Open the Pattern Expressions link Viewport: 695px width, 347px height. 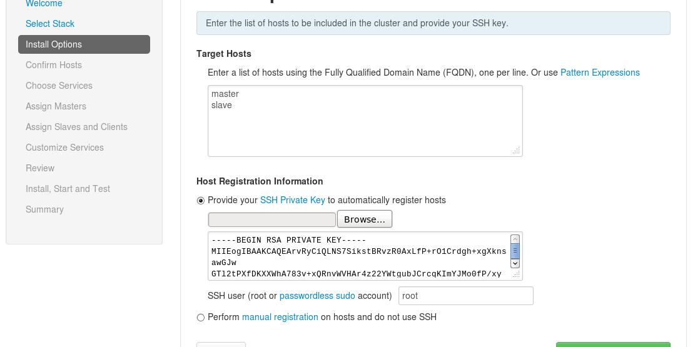tap(600, 73)
